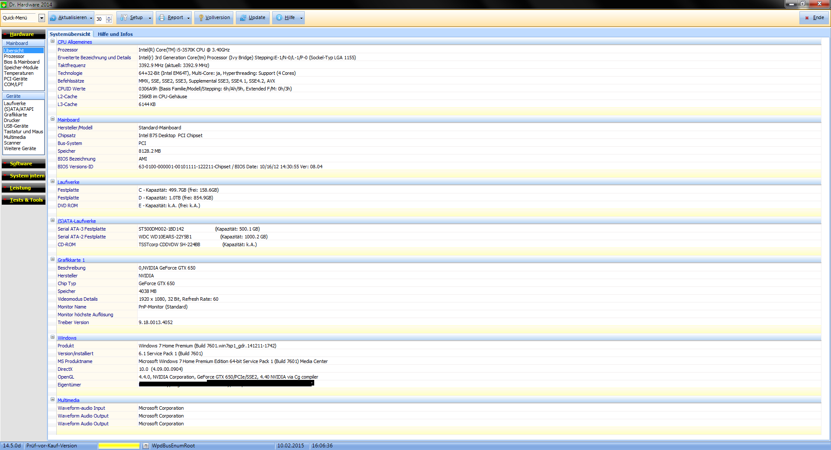Click the yellow progress bar in status bar
Viewport: 831px width, 450px height.
(119, 446)
